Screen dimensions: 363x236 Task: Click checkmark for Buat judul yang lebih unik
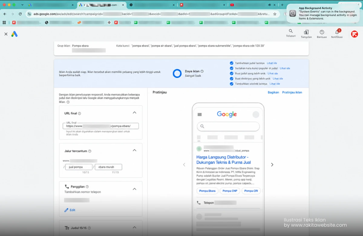pyautogui.click(x=231, y=74)
